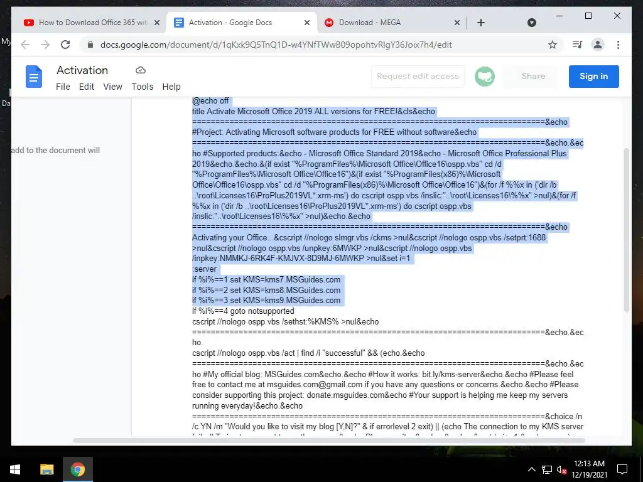The height and width of the screenshot is (482, 643).
Task: Open the View menu
Action: (x=113, y=87)
